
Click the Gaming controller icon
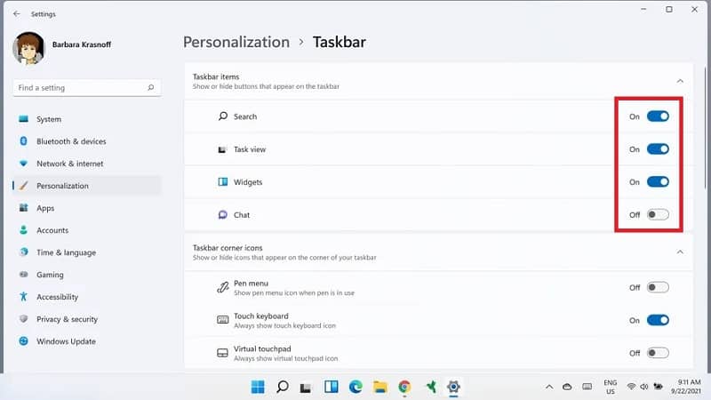coord(24,275)
